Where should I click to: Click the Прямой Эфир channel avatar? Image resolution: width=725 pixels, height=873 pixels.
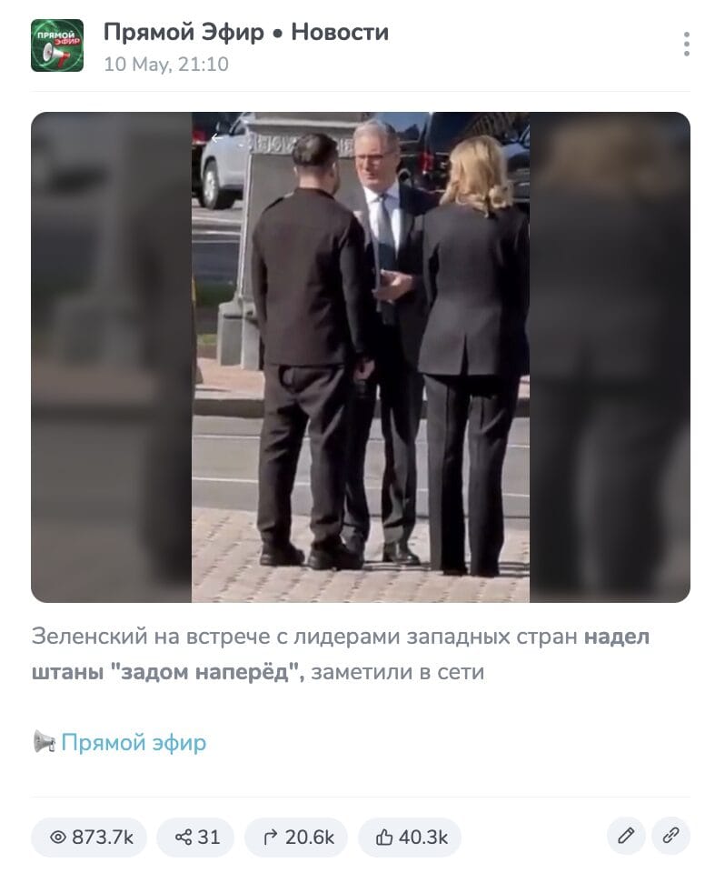[57, 45]
